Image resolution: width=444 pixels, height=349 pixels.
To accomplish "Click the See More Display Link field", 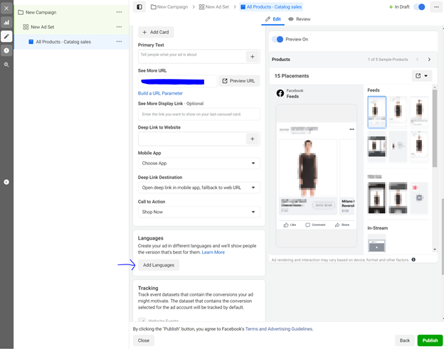I will click(x=199, y=114).
